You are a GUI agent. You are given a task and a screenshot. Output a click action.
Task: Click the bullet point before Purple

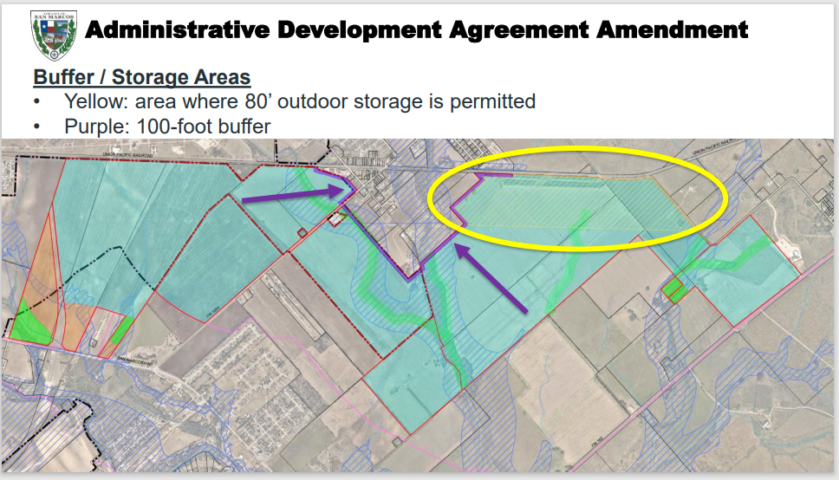[x=37, y=127]
